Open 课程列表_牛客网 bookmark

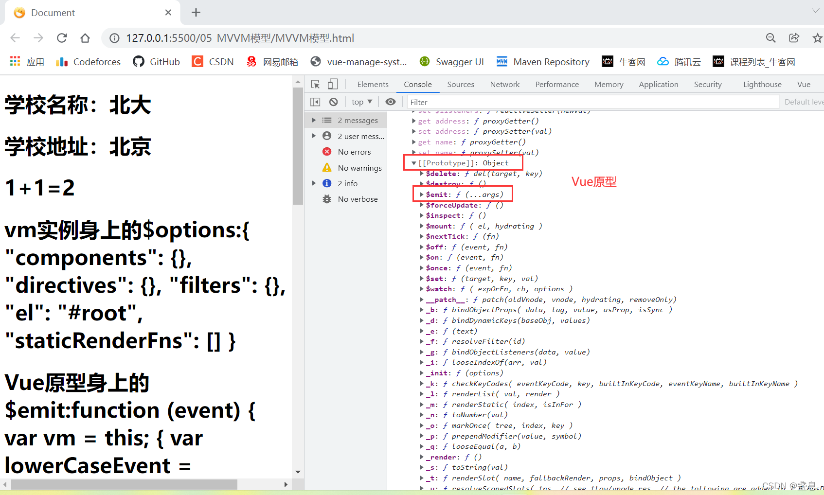(x=754, y=62)
